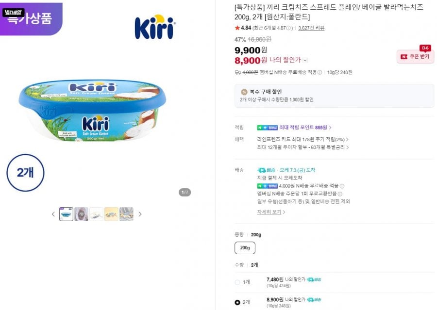
Task: Click the 쿠폰 받기 button
Action: (x=415, y=57)
